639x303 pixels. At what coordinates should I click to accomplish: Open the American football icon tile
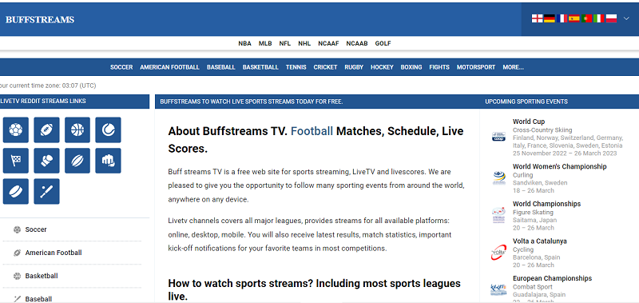tap(46, 130)
